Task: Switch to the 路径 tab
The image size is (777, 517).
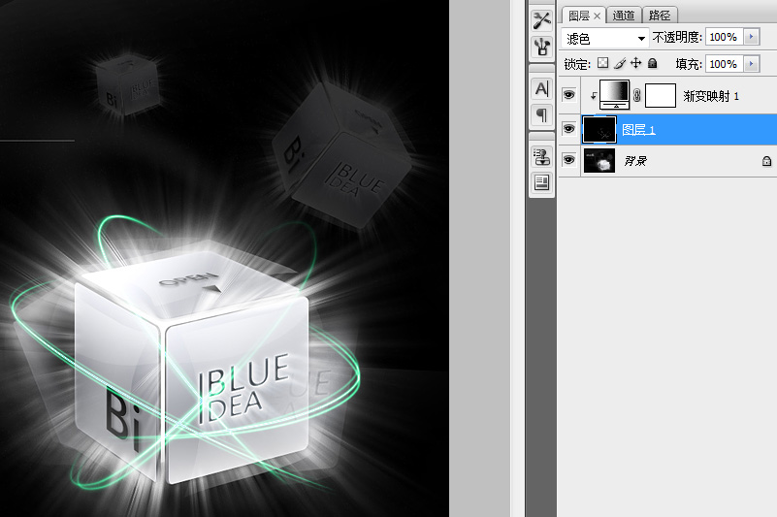Action: [660, 16]
